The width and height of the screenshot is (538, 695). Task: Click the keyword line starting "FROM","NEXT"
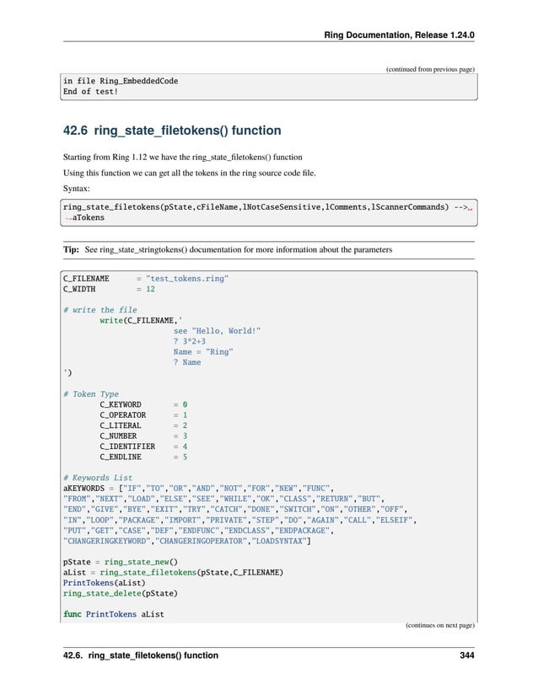[x=223, y=499]
